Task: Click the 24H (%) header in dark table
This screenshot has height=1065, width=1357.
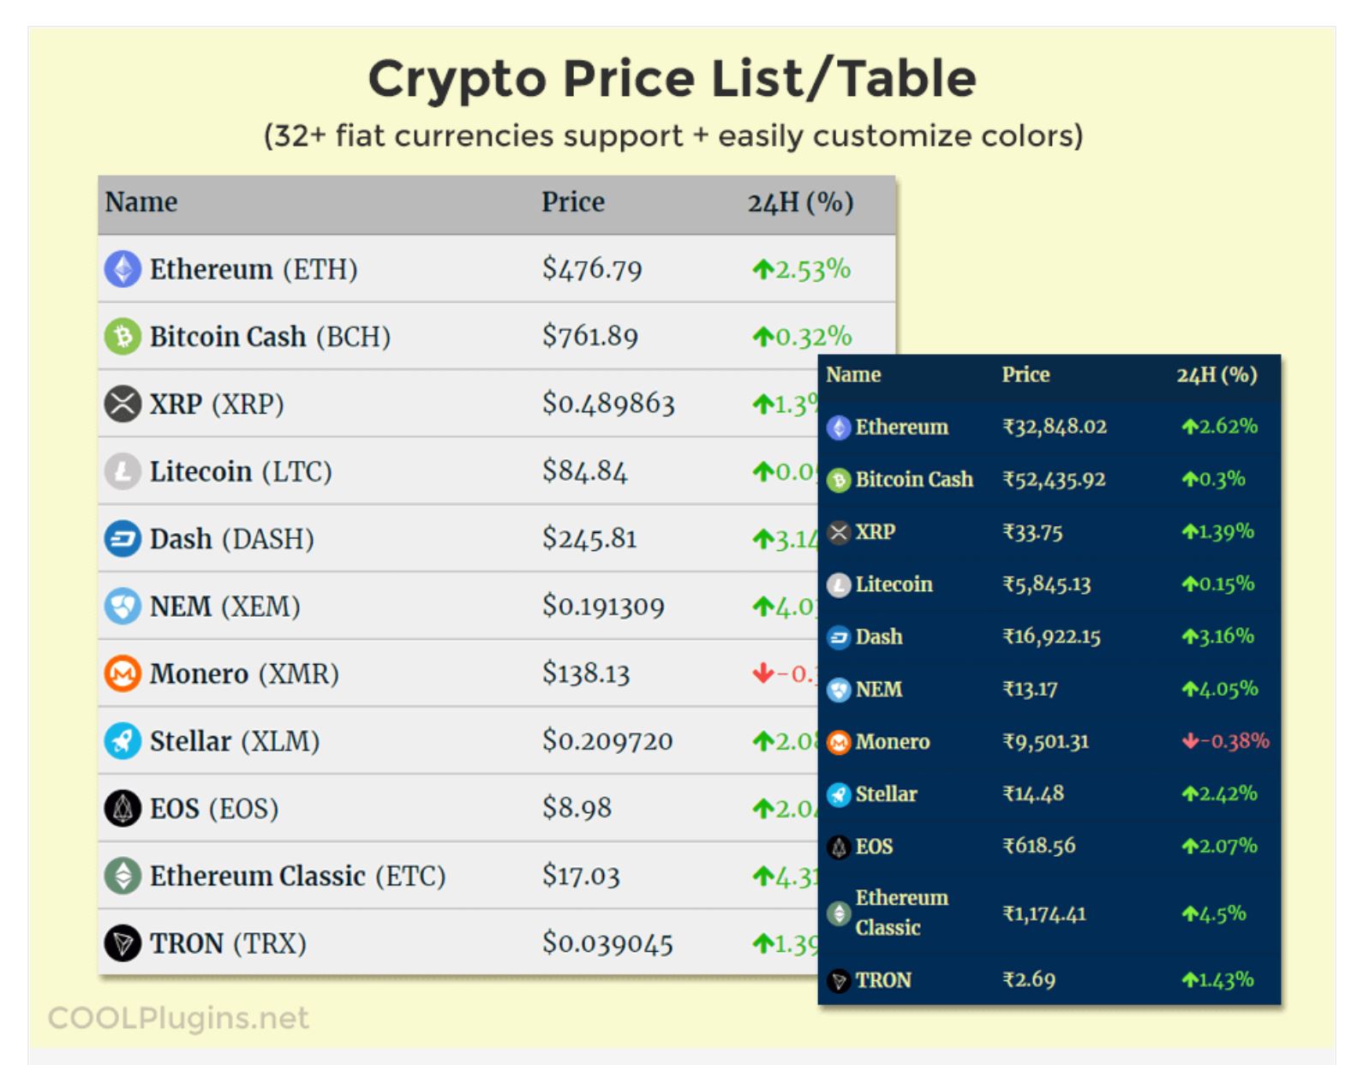Action: pyautogui.click(x=1217, y=374)
